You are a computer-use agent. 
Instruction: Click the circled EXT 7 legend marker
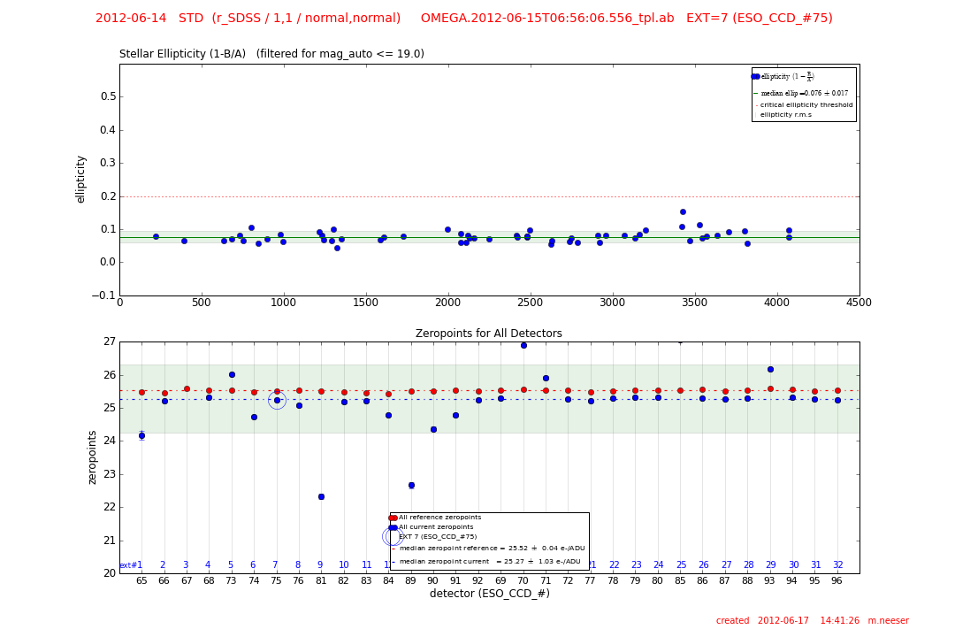click(x=393, y=537)
